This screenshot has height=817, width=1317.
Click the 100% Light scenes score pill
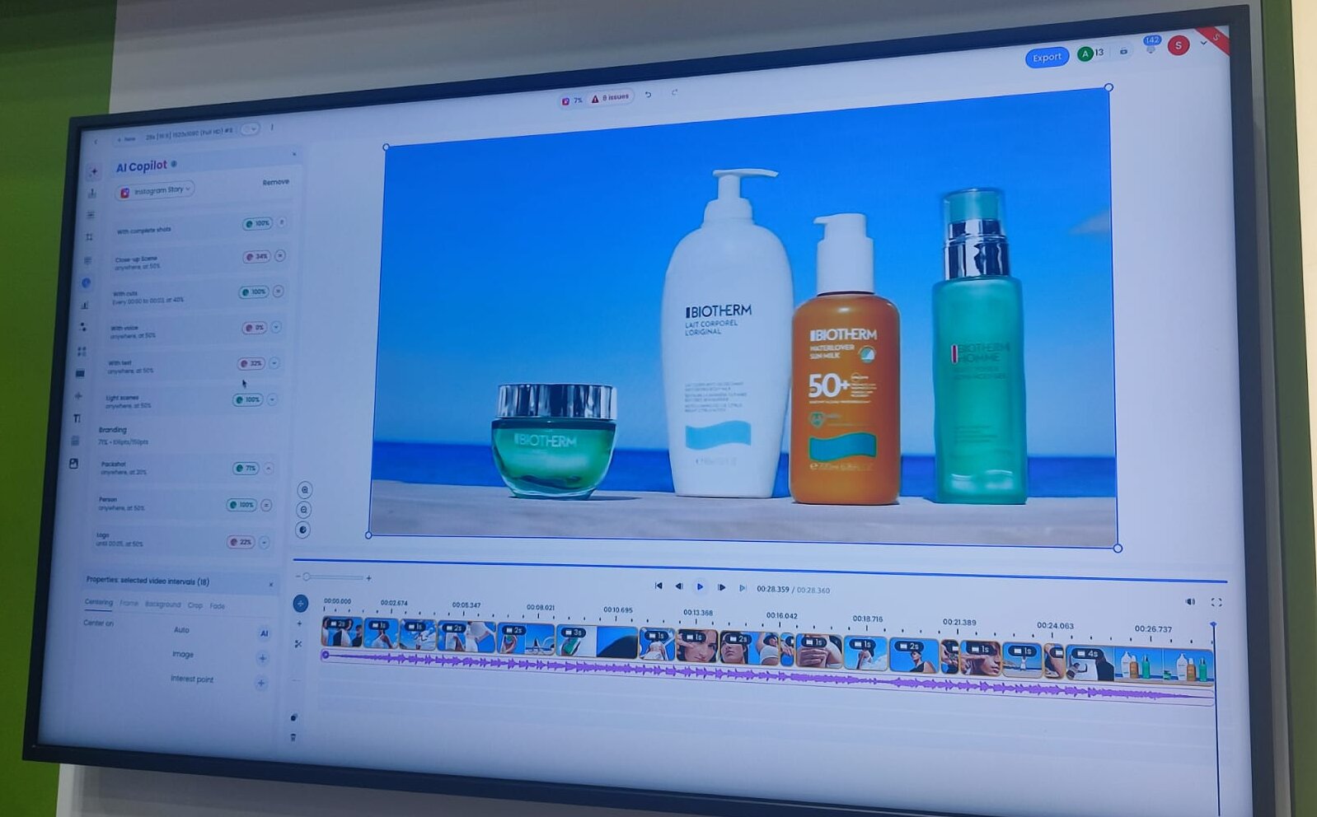click(247, 399)
